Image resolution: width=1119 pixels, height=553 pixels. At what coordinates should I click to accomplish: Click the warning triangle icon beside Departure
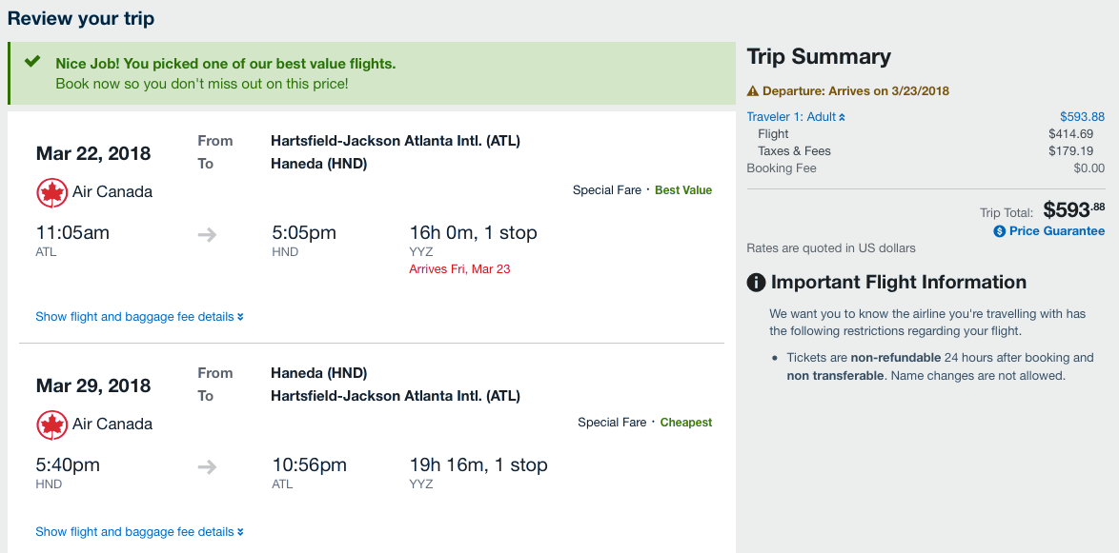point(753,91)
